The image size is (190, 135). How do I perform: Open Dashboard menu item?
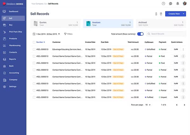(13, 11)
